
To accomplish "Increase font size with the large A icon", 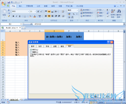I will coord(38,11).
